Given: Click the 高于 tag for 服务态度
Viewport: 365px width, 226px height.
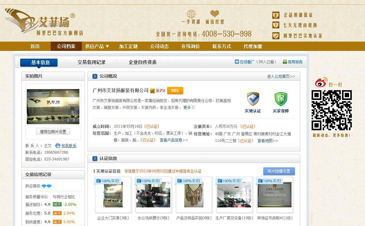Looking at the screenshot, I should 57,213.
